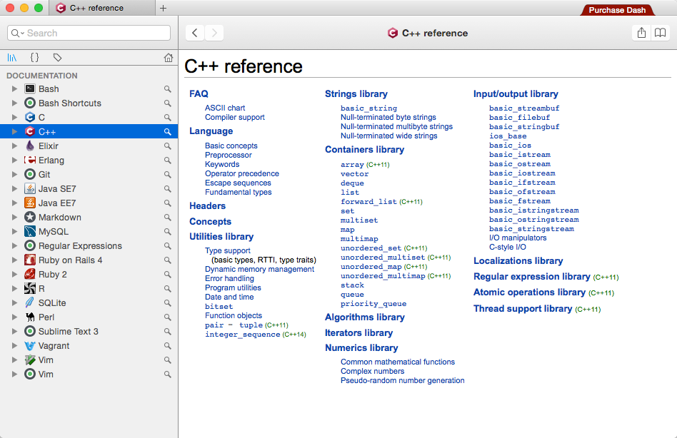This screenshot has height=438, width=677.
Task: Open the Compiler support link
Action: click(x=234, y=117)
